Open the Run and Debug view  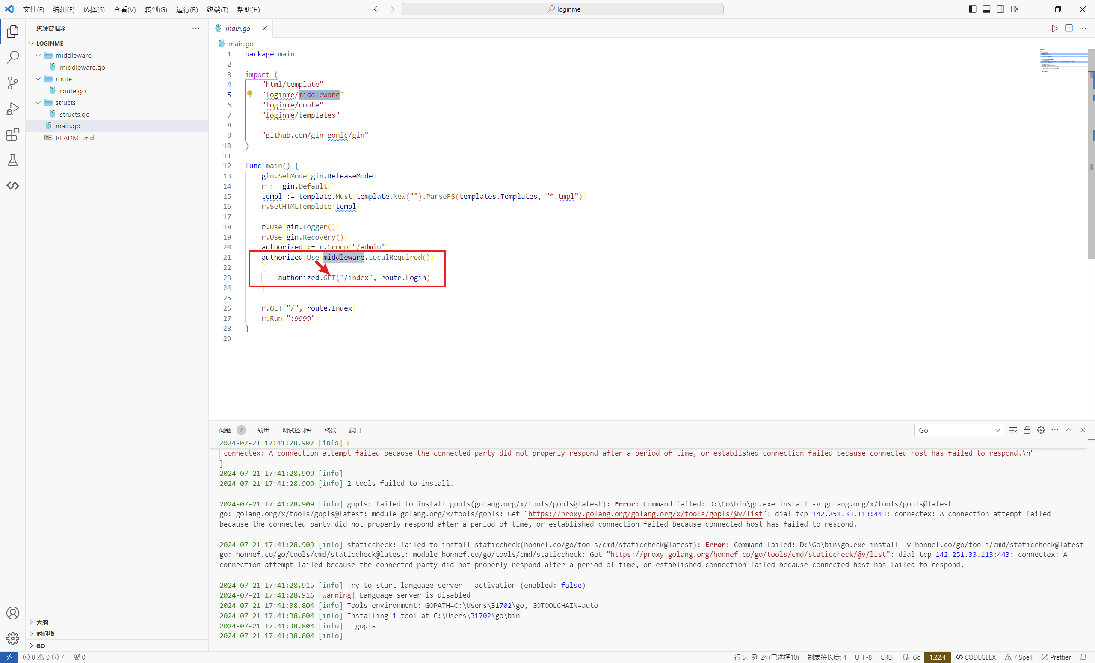pos(13,109)
